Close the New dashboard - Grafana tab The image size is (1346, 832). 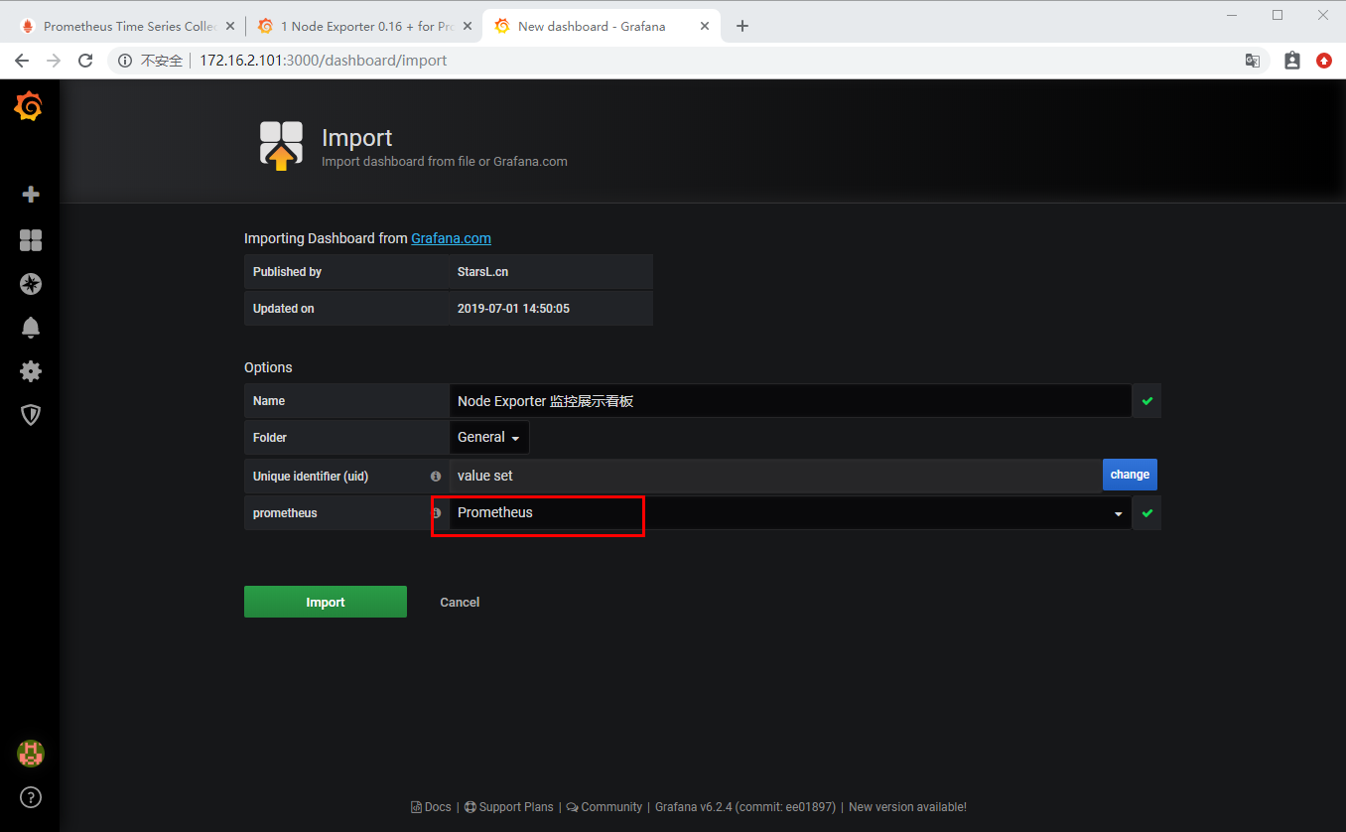pos(705,26)
